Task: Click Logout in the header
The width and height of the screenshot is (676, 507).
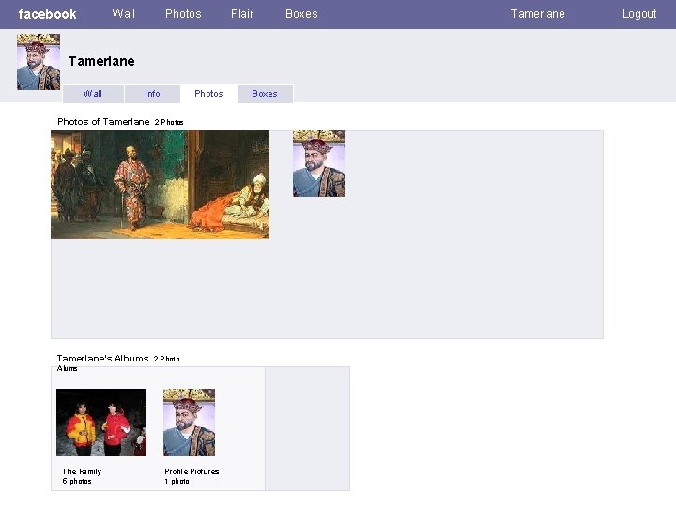Action: pos(639,14)
